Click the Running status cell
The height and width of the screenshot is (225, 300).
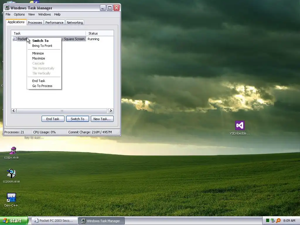(x=93, y=39)
